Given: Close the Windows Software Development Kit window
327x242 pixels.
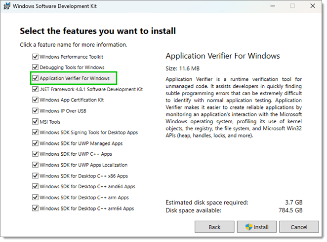Looking at the screenshot, I should point(313,6).
